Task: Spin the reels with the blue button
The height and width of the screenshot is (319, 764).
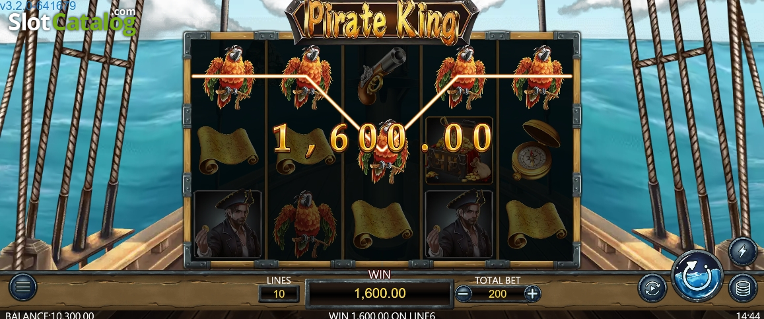Action: (x=697, y=276)
